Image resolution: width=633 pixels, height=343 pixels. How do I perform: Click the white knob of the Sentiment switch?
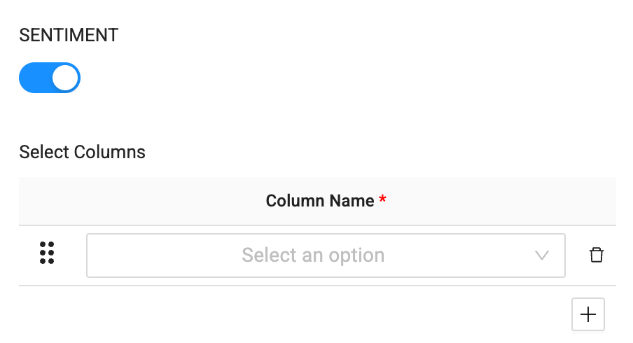pyautogui.click(x=65, y=78)
